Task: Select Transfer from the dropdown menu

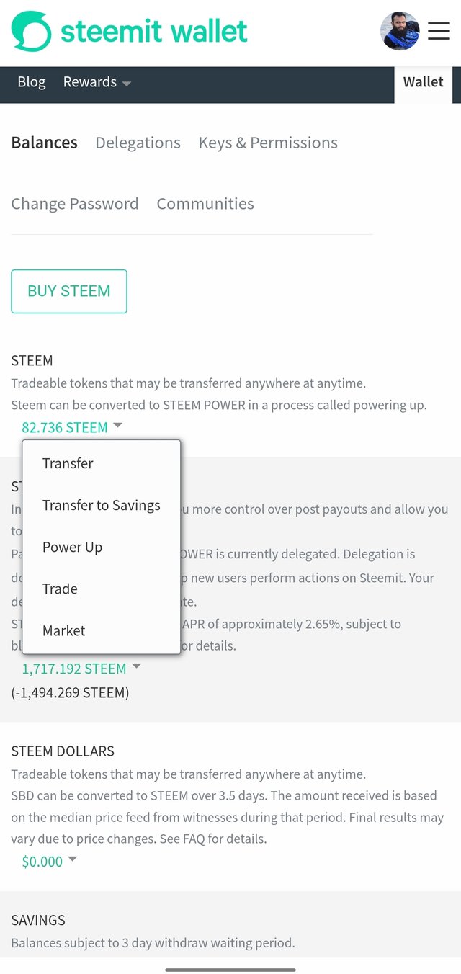Action: click(68, 463)
